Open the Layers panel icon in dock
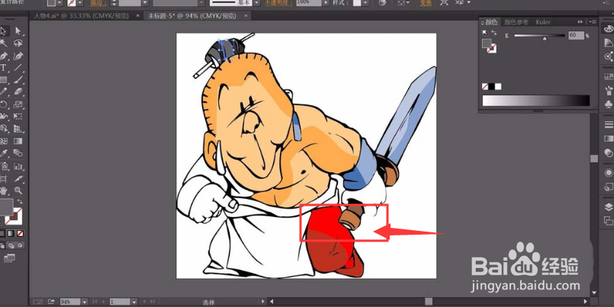The width and height of the screenshot is (614, 307). tap(608, 207)
